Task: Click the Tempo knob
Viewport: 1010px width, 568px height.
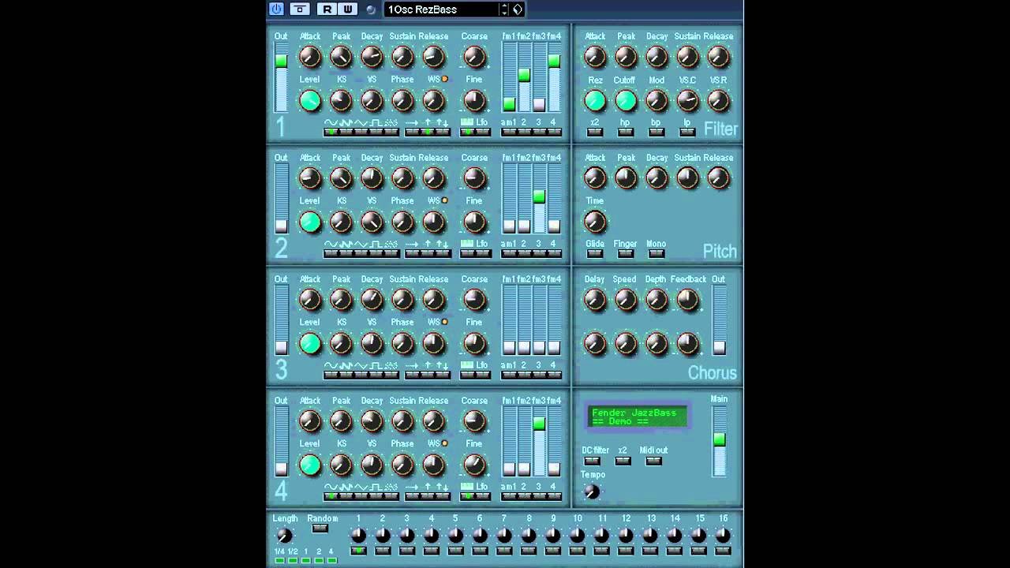Action: [x=592, y=491]
